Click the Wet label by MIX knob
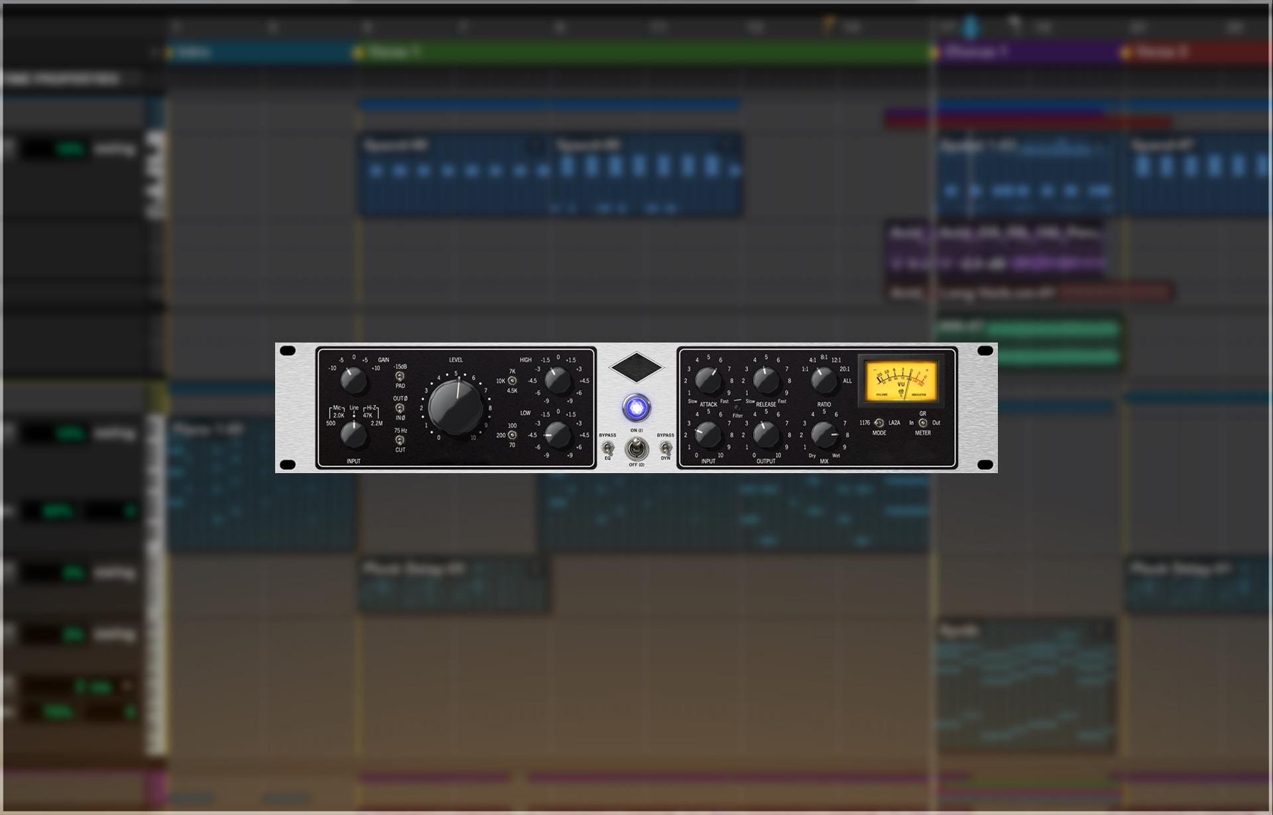This screenshot has height=815, width=1273. (x=836, y=456)
